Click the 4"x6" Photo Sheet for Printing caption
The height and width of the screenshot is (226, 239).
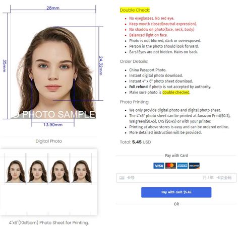click(x=49, y=222)
